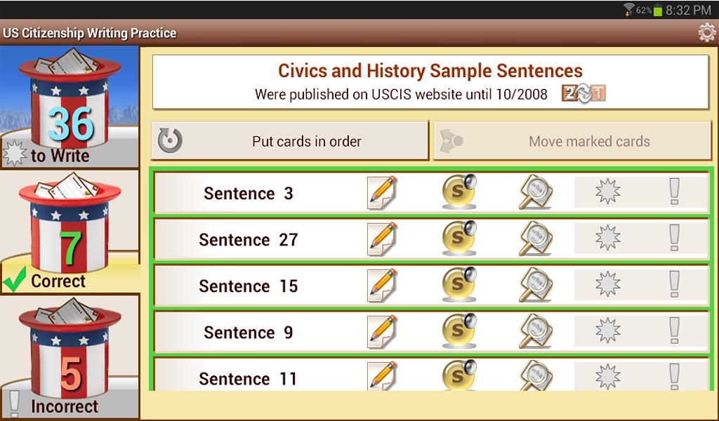Screen dimensions: 719x421
Task: Show the 5 Incorrect hat pile
Action: (70, 356)
